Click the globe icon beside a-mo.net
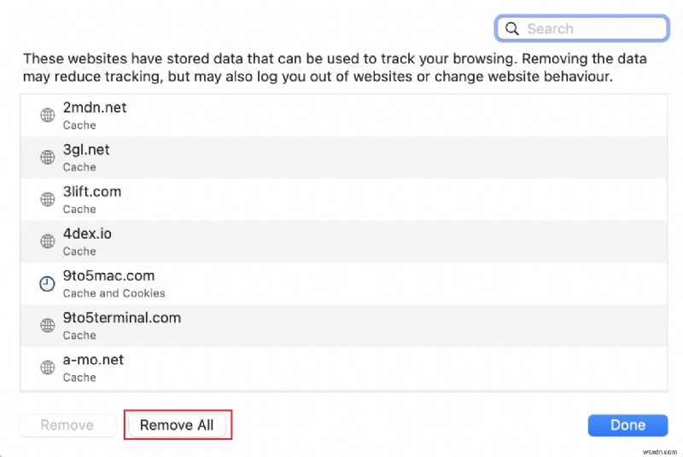Screen dimensions: 683x457 coord(48,367)
